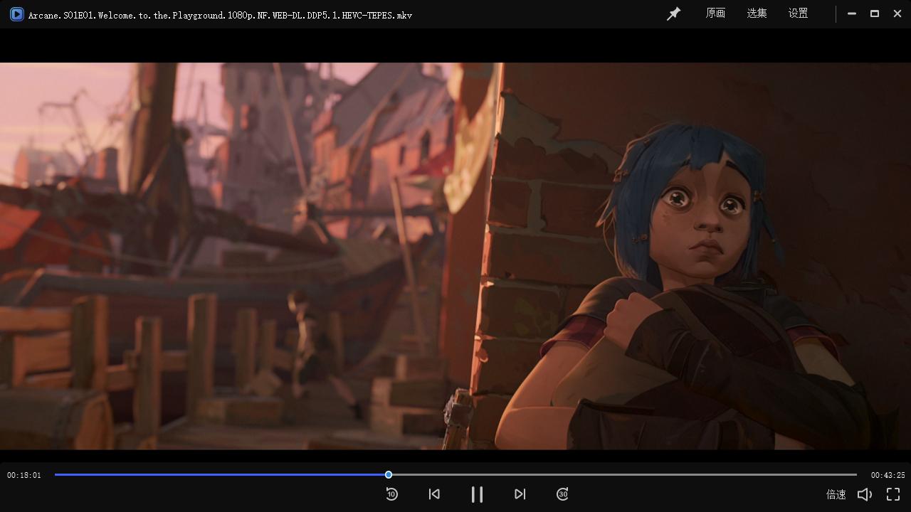The image size is (911, 512).
Task: Click the player app logo icon
Action: (16, 14)
